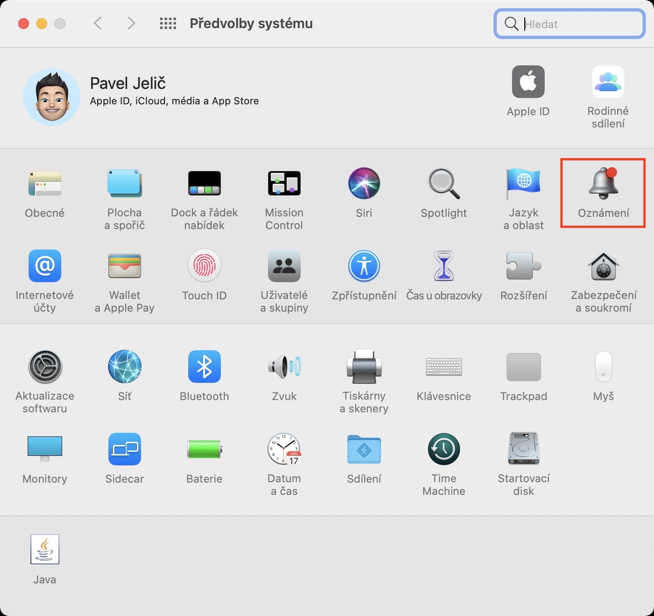Image resolution: width=654 pixels, height=616 pixels.
Task: Open Wallet a Apple Pay settings
Action: (x=125, y=266)
